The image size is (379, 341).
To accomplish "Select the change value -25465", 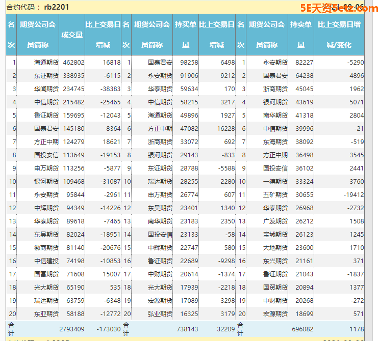I will [110, 102].
